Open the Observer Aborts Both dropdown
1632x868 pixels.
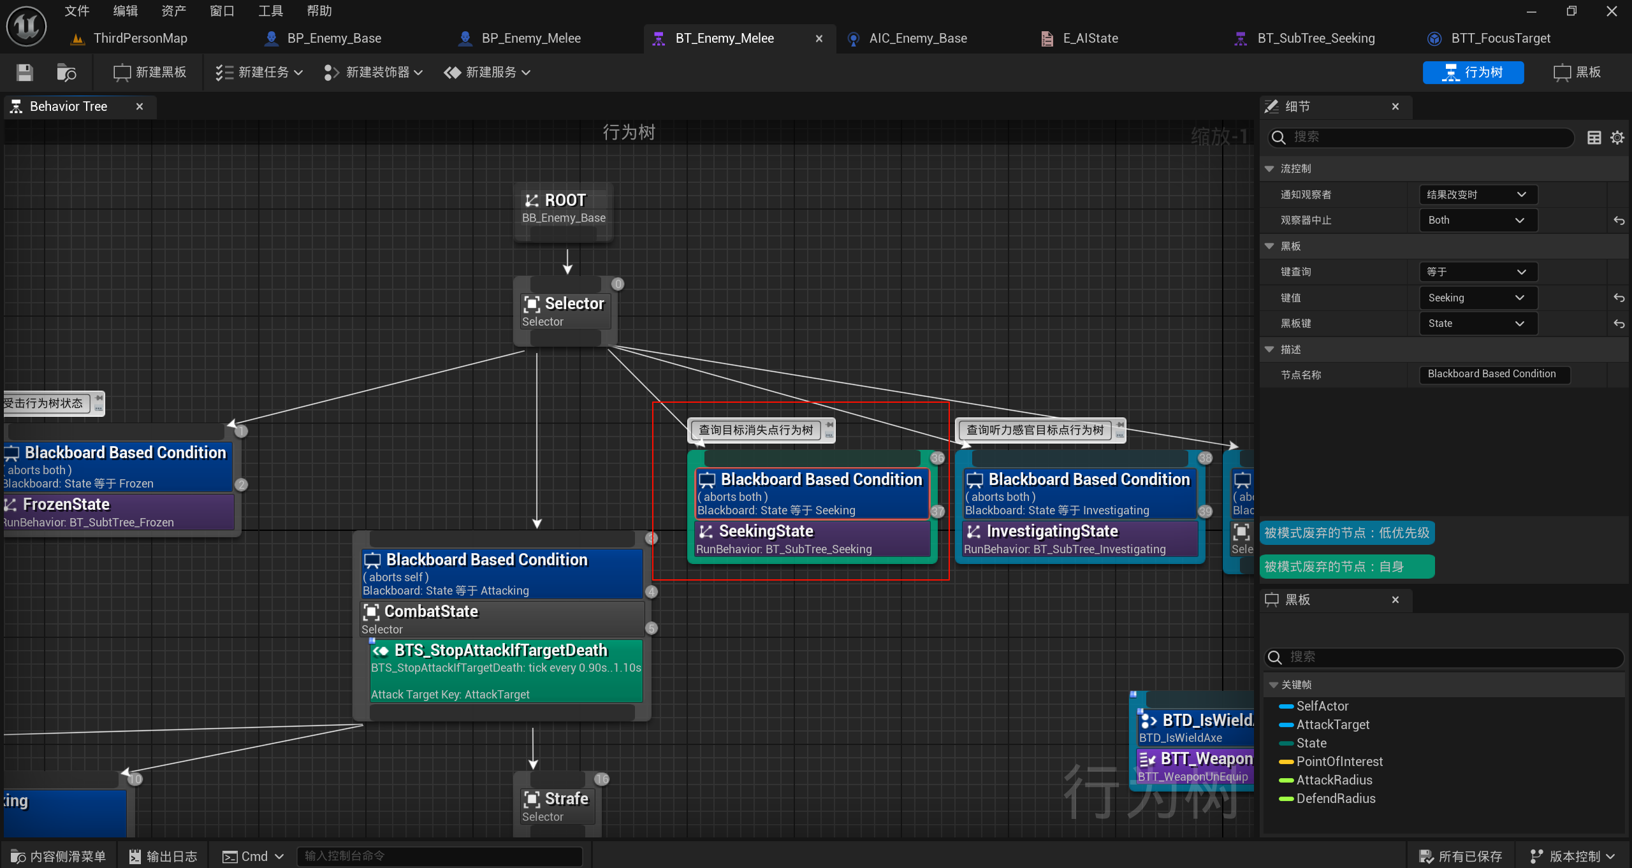(x=1478, y=221)
